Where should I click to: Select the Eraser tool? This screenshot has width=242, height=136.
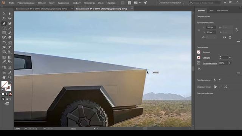tap(10, 37)
